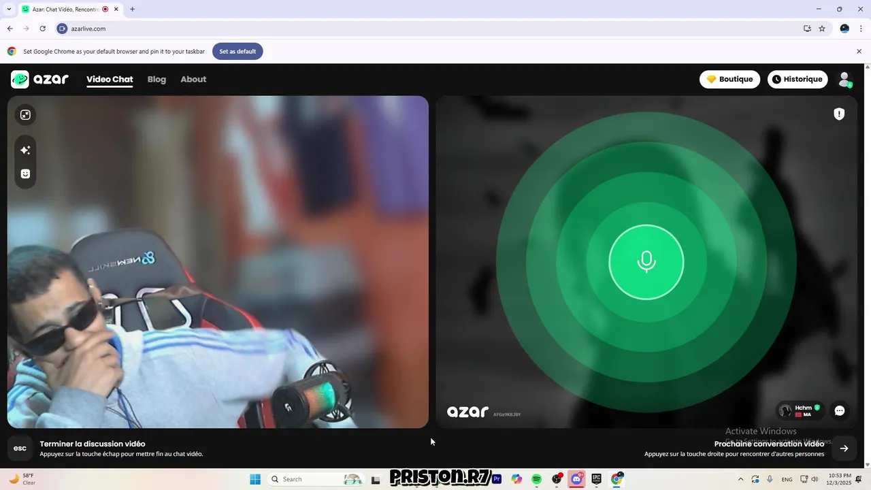The image size is (871, 490).
Task: Select the Azar Chat Vidéo browser tab
Action: point(70,10)
